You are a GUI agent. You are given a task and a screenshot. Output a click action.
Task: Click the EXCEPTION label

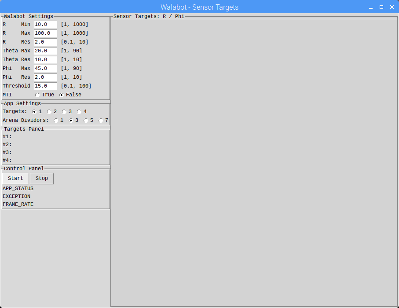pyautogui.click(x=17, y=197)
